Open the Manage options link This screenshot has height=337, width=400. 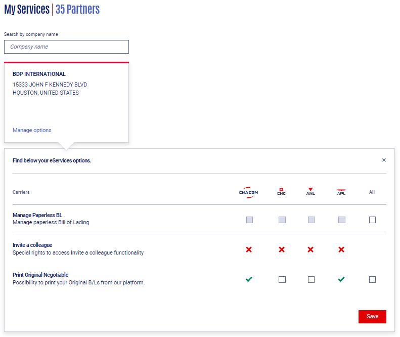click(32, 130)
